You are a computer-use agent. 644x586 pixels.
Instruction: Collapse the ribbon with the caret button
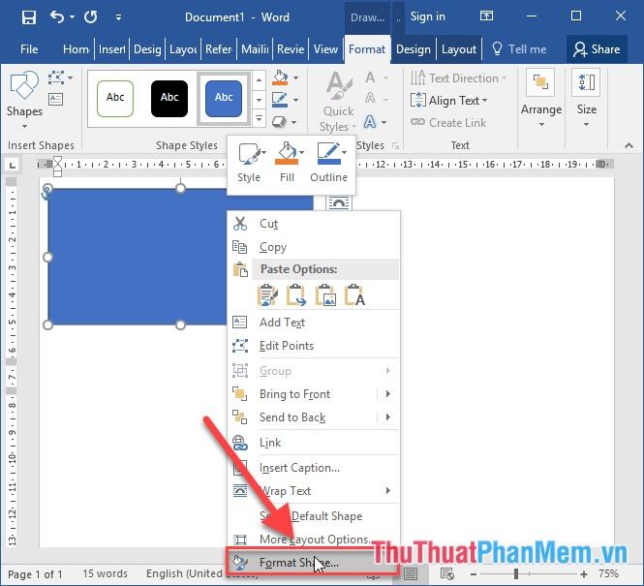[x=629, y=145]
